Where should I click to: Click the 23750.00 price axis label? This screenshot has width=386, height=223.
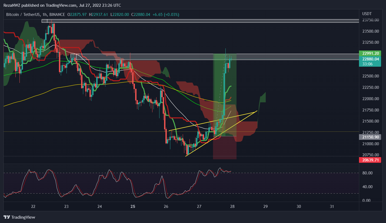(x=370, y=20)
